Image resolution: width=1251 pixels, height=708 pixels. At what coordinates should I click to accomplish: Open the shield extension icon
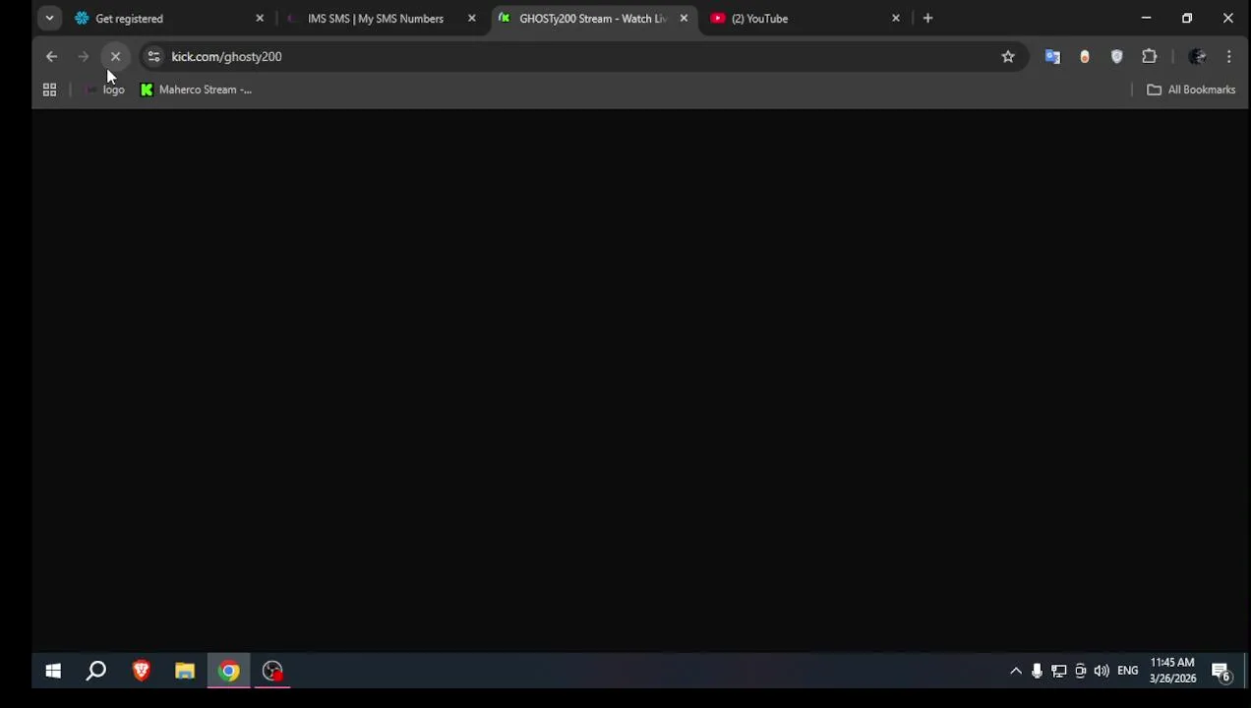(1116, 57)
